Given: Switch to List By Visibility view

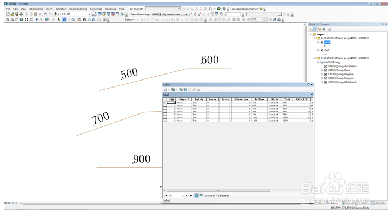Looking at the screenshot, I should pyautogui.click(x=320, y=29).
